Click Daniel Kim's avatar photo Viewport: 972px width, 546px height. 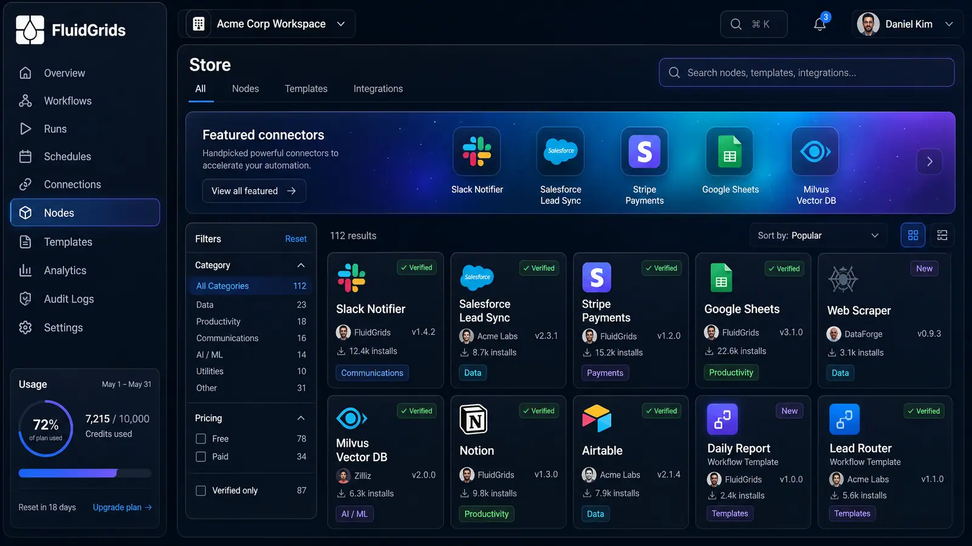click(x=868, y=24)
